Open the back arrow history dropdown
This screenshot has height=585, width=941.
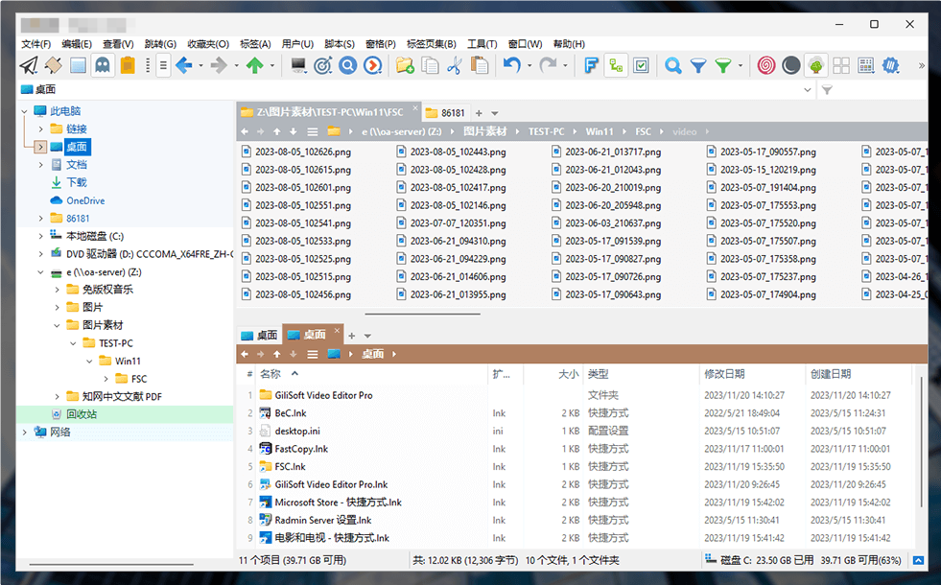coord(200,65)
